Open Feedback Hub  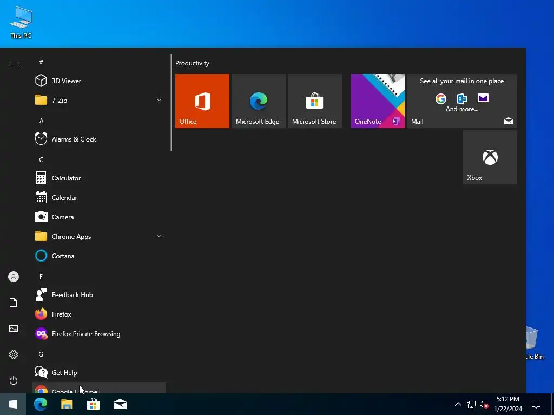pyautogui.click(x=99, y=294)
